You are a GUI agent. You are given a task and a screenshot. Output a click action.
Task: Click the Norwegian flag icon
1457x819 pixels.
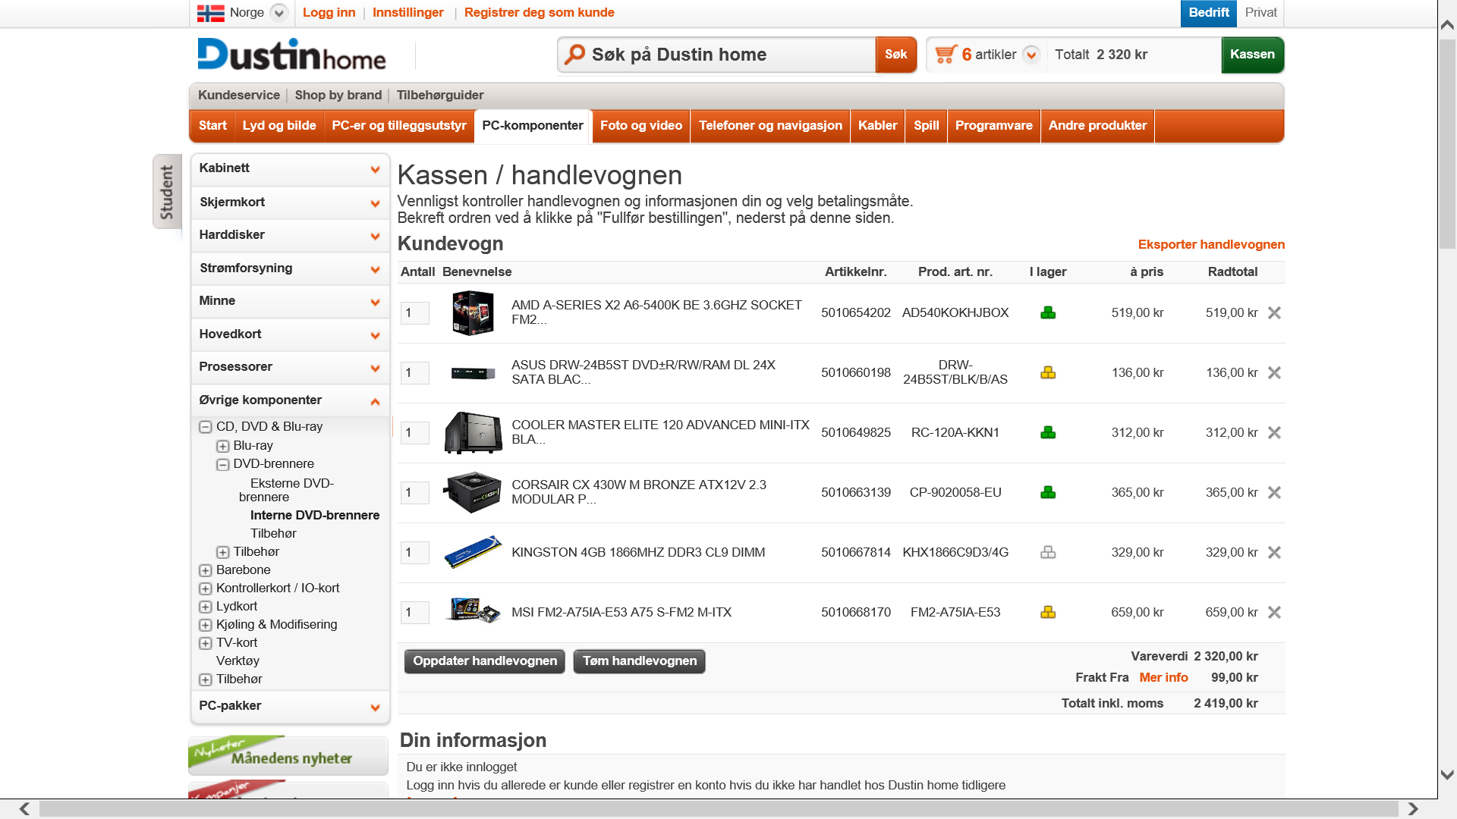point(210,13)
